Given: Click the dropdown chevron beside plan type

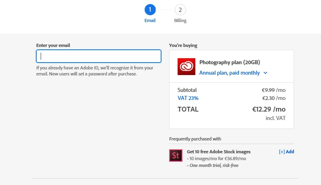Looking at the screenshot, I should click(265, 73).
